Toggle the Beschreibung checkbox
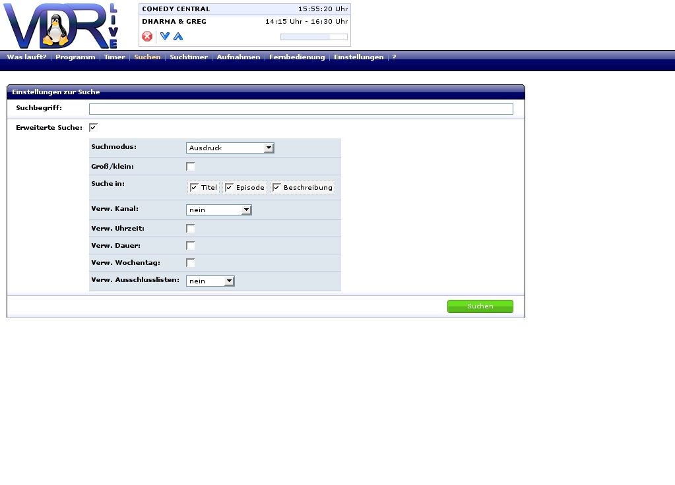675x485 pixels. coord(277,188)
